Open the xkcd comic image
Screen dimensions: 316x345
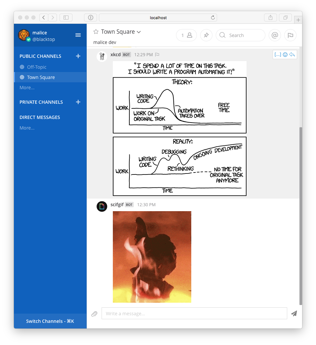click(x=180, y=129)
